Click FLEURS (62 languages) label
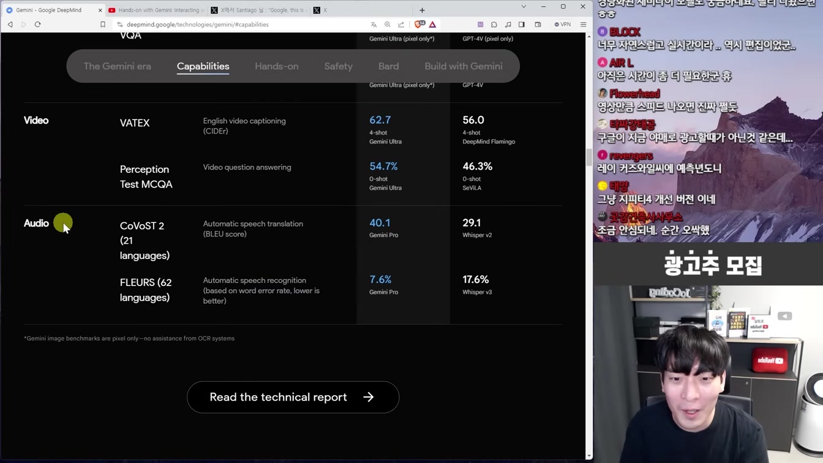Image resolution: width=823 pixels, height=463 pixels. pyautogui.click(x=146, y=290)
